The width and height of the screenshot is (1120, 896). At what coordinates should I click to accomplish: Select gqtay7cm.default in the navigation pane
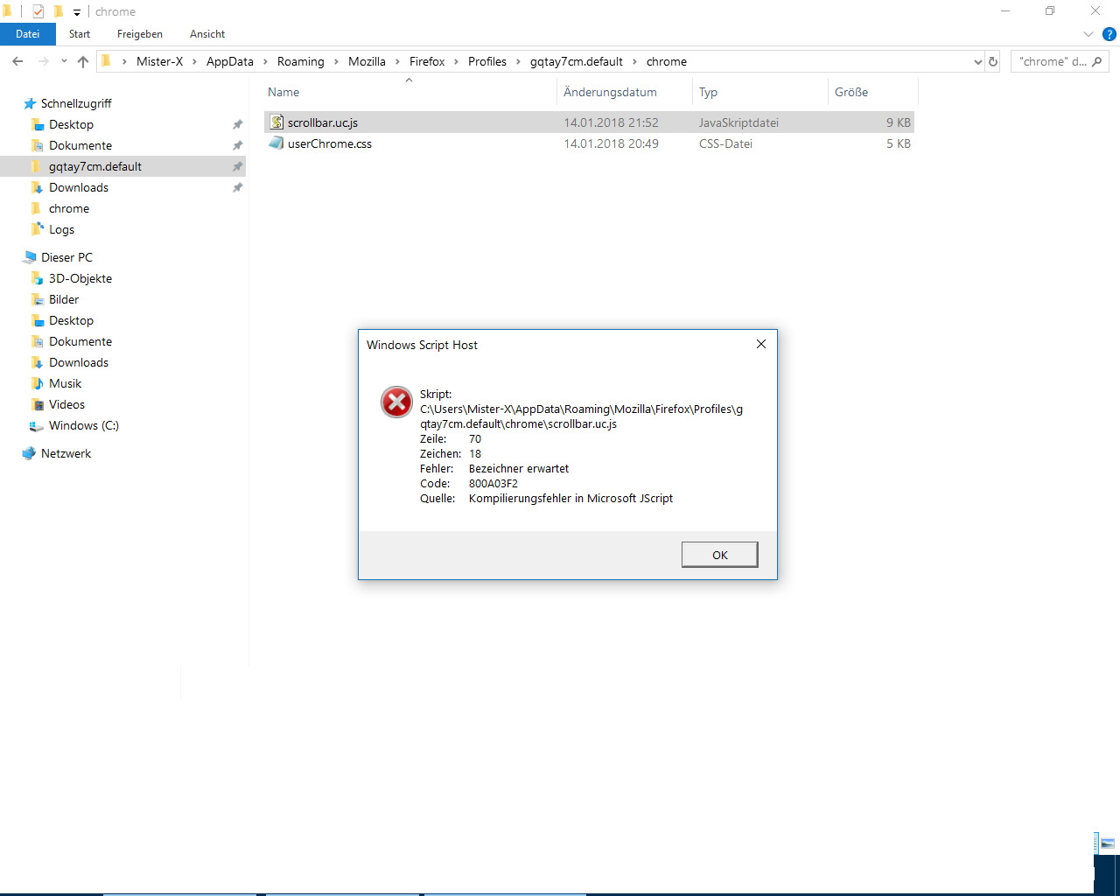(x=122, y=166)
